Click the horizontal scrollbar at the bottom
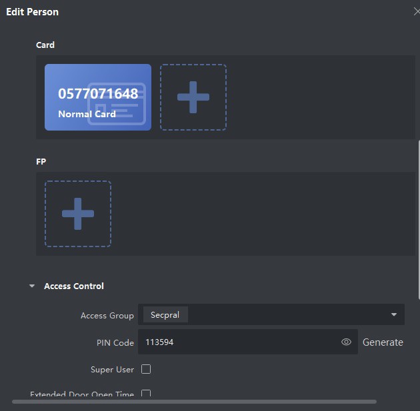The image size is (420, 411). tap(193, 402)
